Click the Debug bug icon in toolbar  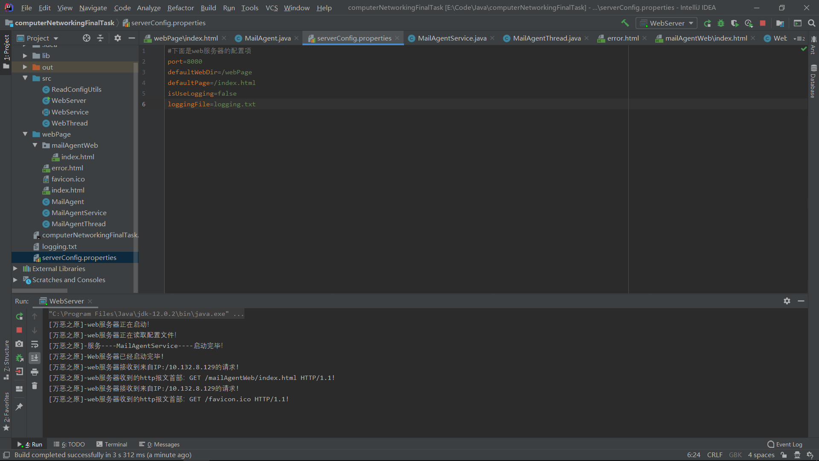pyautogui.click(x=721, y=23)
